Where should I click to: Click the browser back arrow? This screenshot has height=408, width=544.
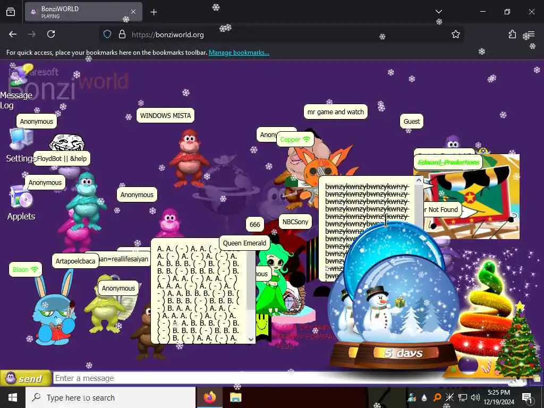coord(13,34)
